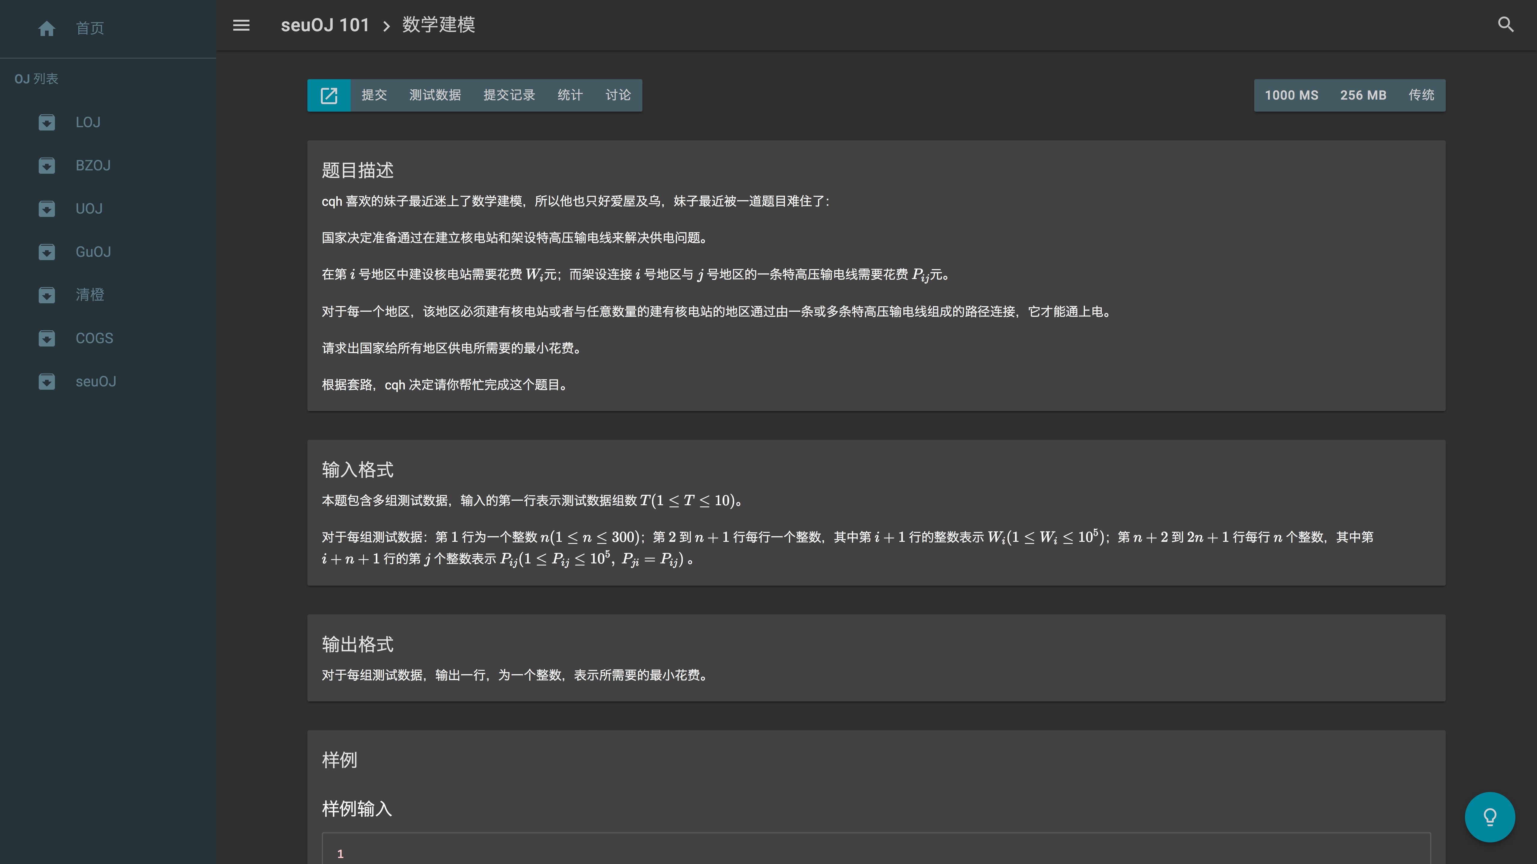1537x864 pixels.
Task: Click the lightbulb floating button
Action: pyautogui.click(x=1489, y=817)
